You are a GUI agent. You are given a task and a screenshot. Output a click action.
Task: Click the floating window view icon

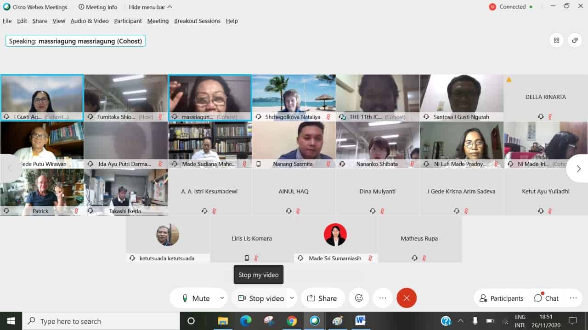tap(575, 40)
